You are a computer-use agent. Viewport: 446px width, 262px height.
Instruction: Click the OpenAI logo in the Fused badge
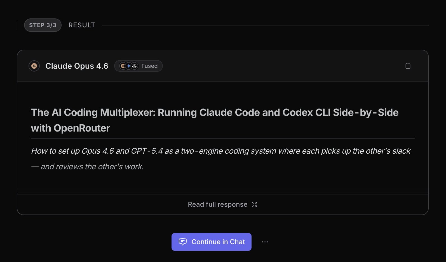click(x=135, y=66)
